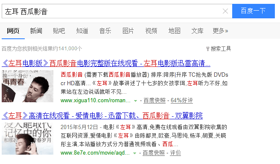
Task: Open www.8e7e.com URL link
Action: tap(95, 153)
